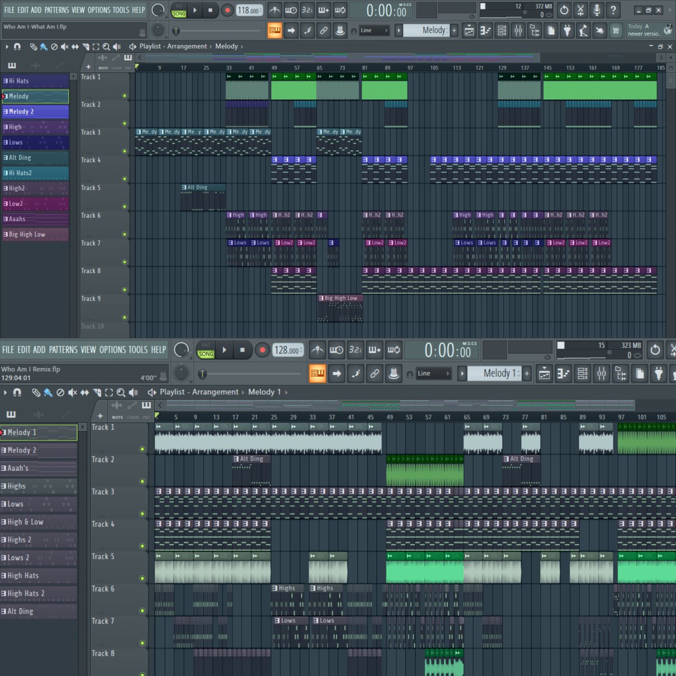The image size is (676, 676).
Task: Click the scissors audio editor icon in top window
Action: tap(581, 10)
